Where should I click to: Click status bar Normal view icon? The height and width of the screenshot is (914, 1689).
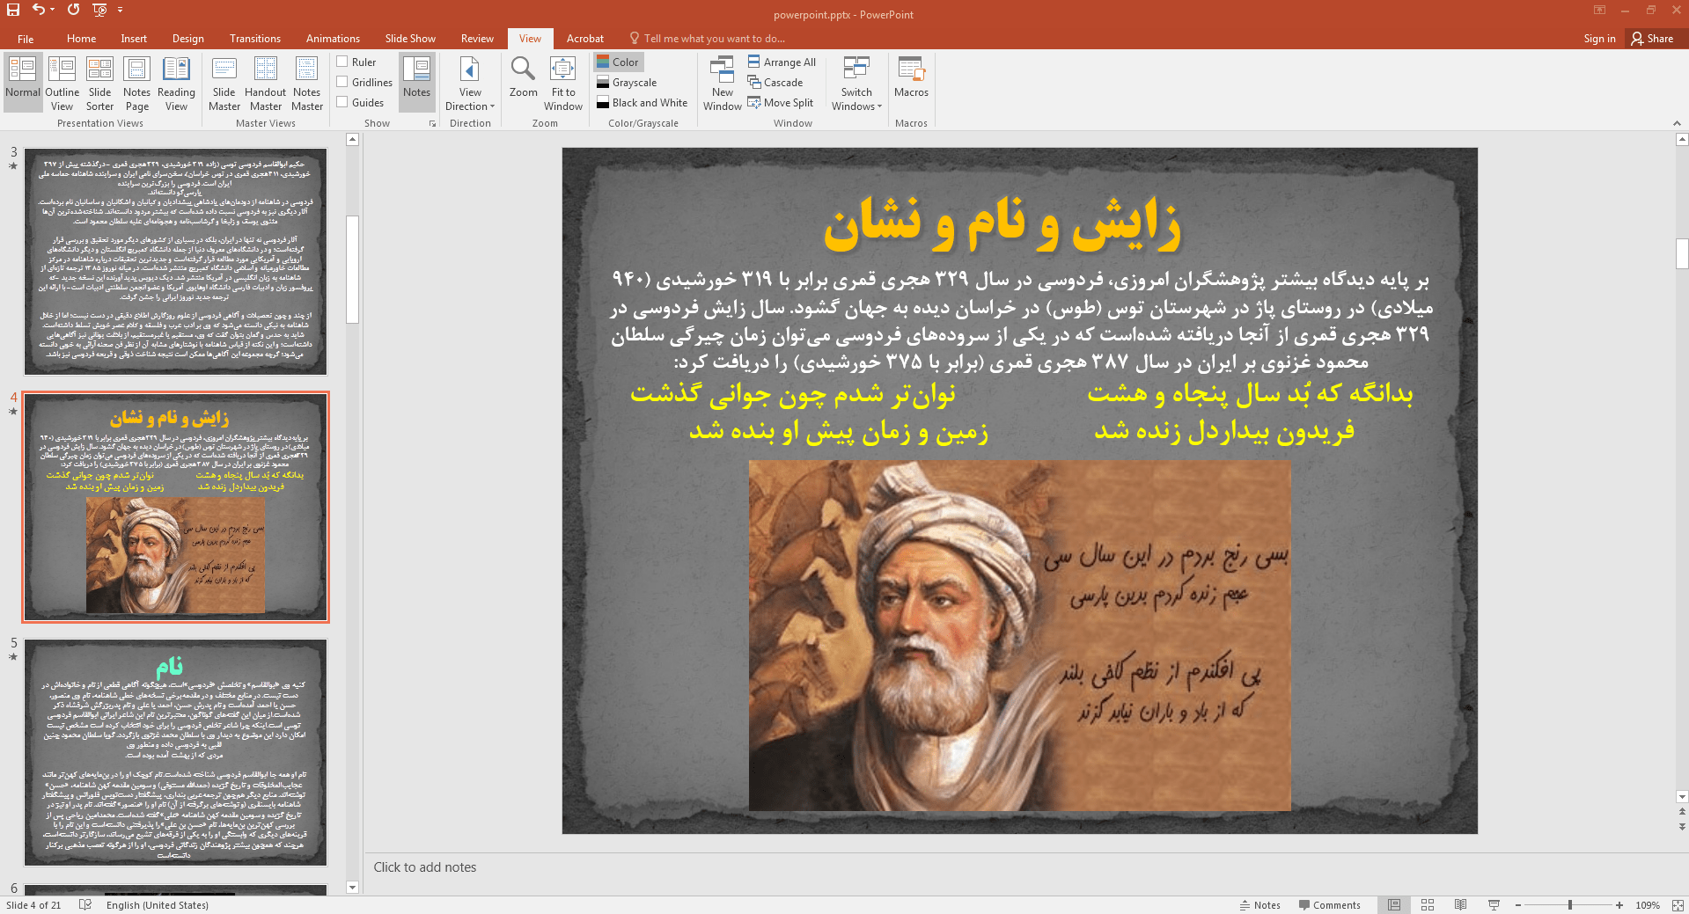click(x=1394, y=904)
